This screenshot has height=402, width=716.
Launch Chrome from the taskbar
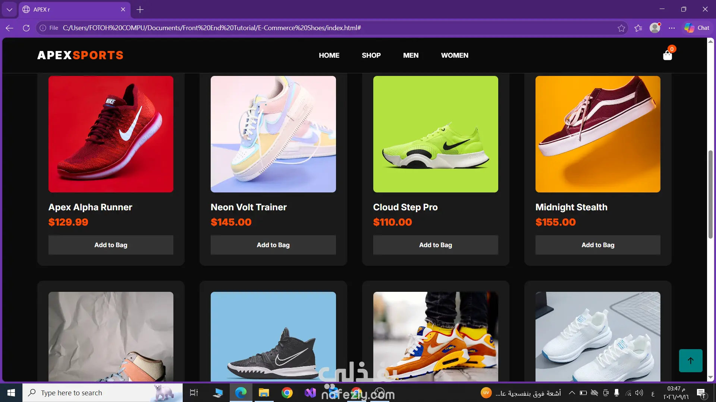click(287, 393)
